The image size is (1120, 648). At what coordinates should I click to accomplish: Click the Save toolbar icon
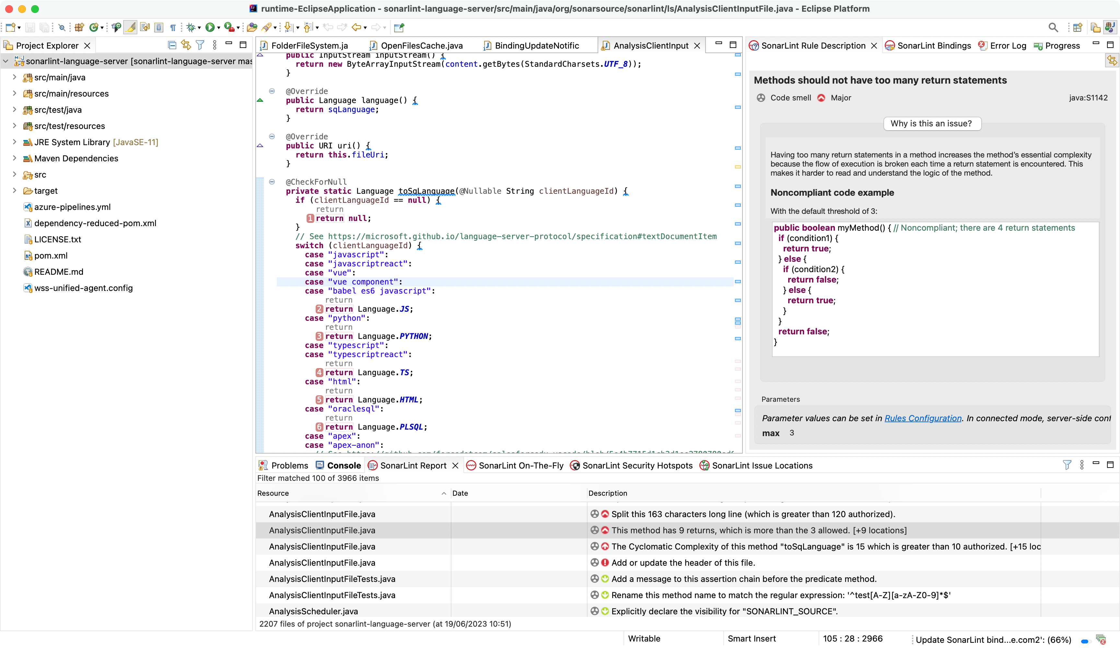tap(30, 28)
